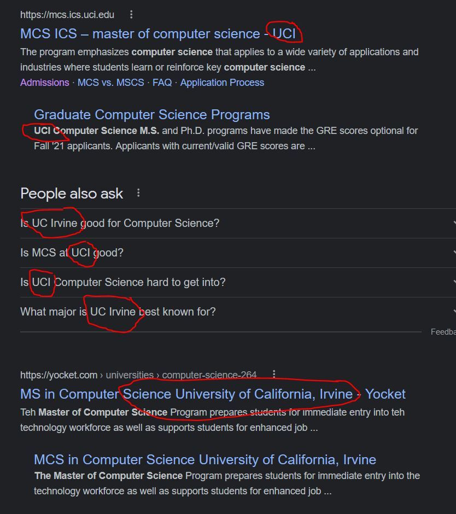Click the "People also ask" heading

coord(72,194)
